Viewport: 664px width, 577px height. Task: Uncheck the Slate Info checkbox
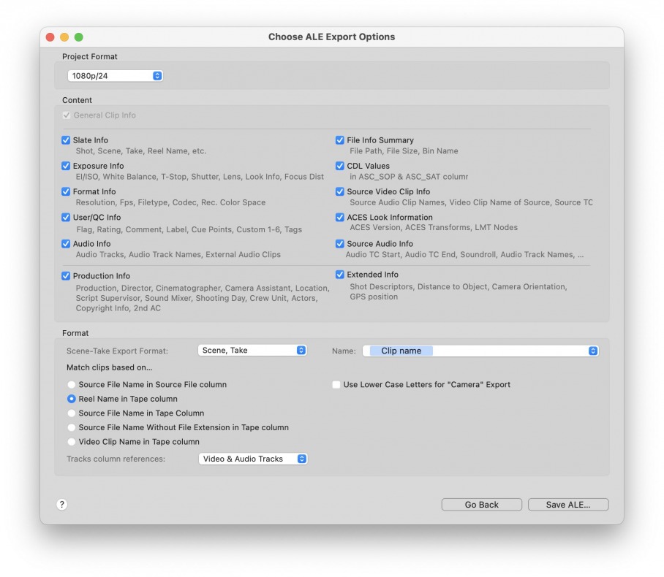pos(66,140)
